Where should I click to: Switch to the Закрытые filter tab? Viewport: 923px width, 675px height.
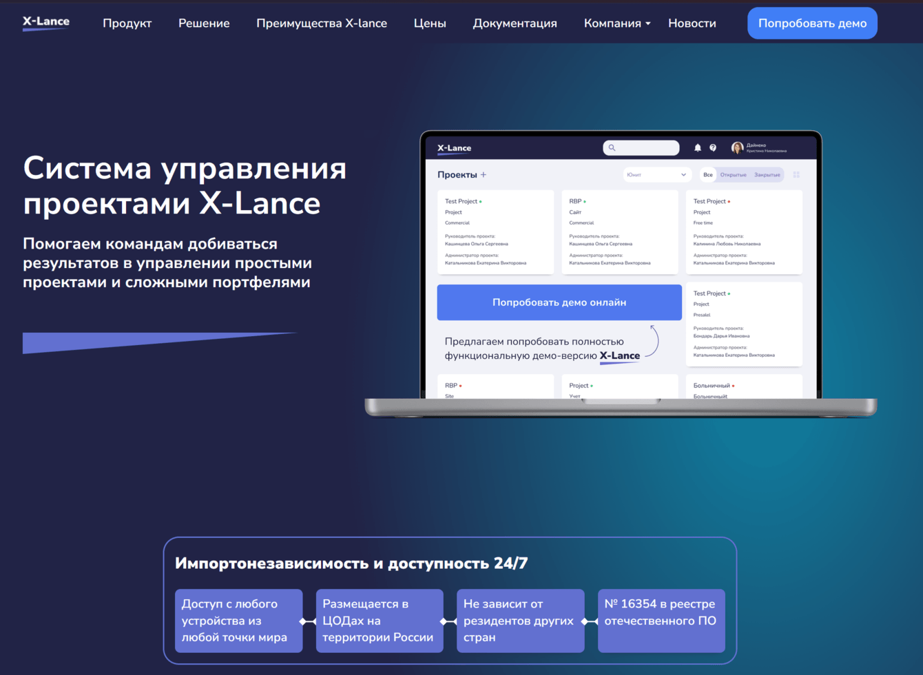(767, 175)
